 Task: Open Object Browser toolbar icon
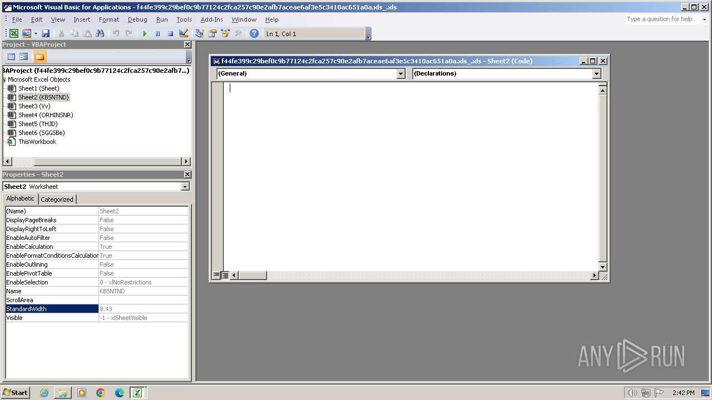(225, 34)
